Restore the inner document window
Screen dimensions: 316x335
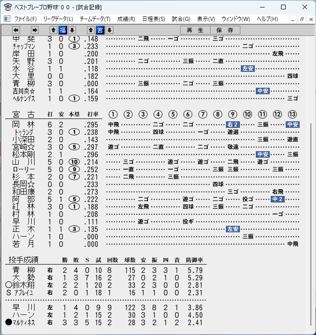click(302, 20)
